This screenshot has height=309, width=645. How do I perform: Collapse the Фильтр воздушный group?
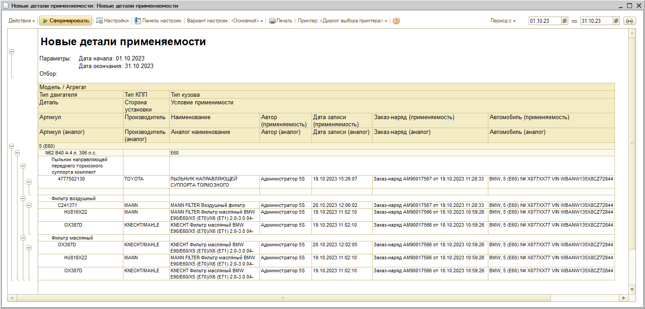tap(23, 198)
